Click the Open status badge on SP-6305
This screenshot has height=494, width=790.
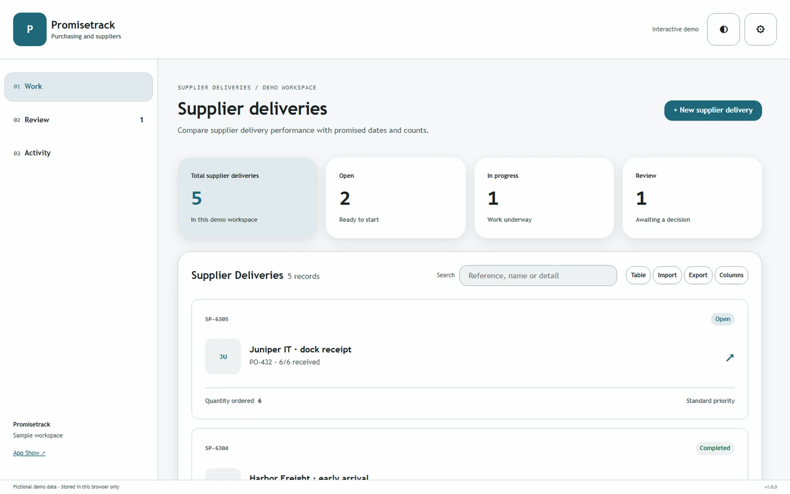point(722,319)
